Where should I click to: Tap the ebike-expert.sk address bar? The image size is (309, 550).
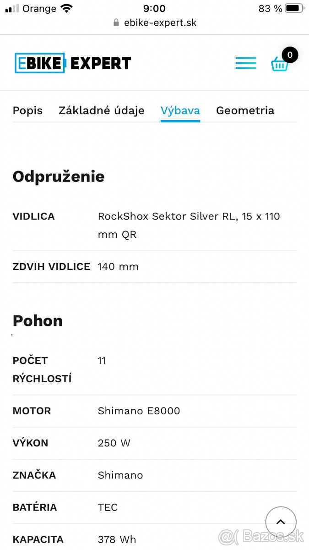point(160,23)
